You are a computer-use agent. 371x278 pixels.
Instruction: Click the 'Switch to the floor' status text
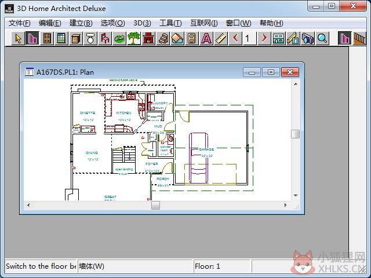41,266
